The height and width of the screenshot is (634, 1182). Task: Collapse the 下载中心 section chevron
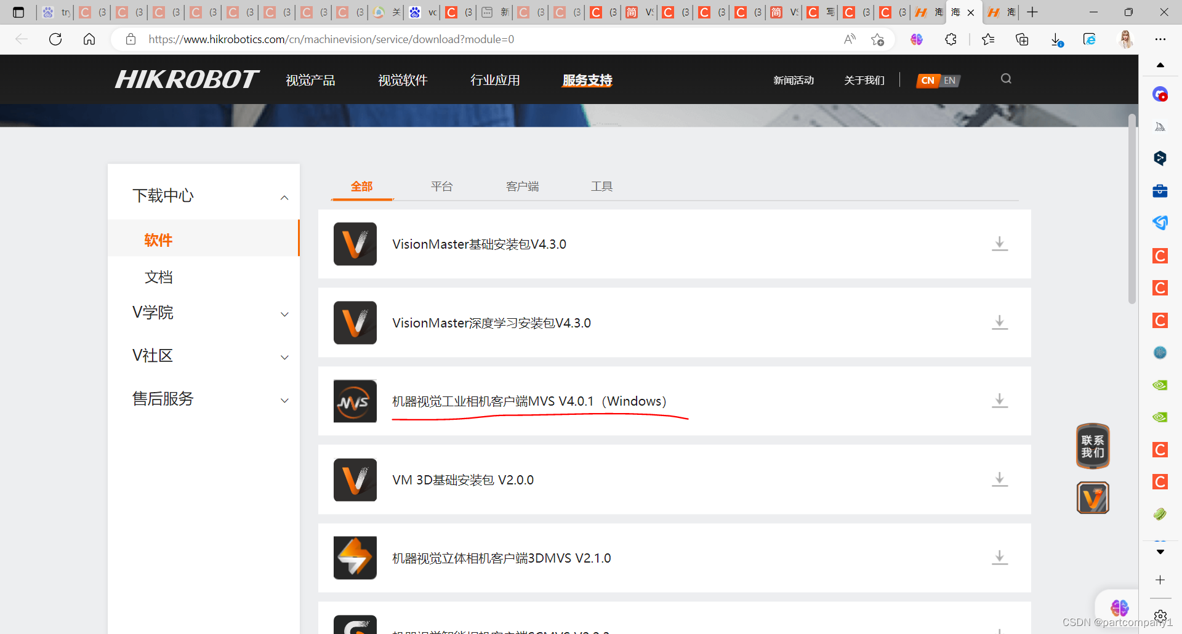click(x=284, y=198)
